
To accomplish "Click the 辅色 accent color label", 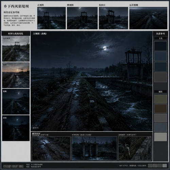I will coord(160,92).
